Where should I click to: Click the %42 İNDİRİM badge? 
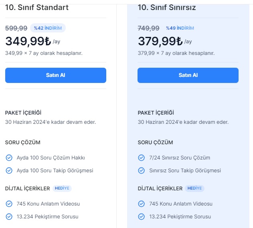(x=48, y=28)
